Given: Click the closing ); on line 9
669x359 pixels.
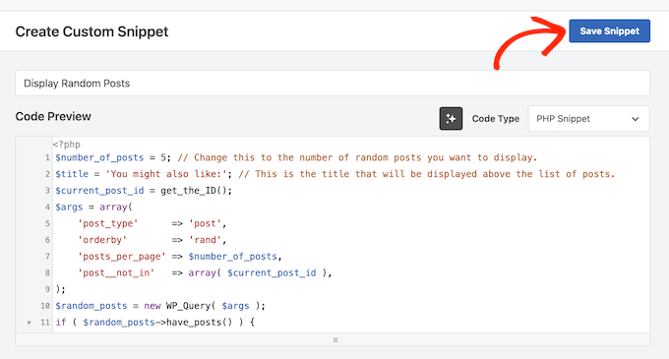Looking at the screenshot, I should [x=61, y=289].
